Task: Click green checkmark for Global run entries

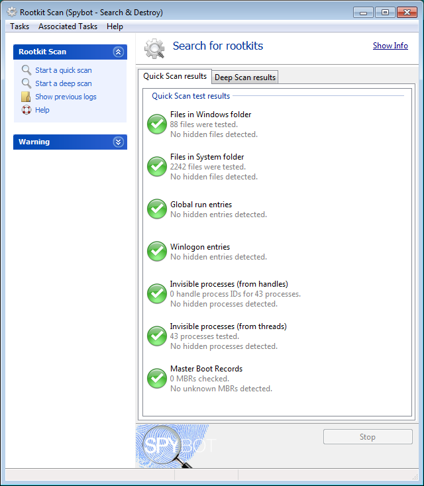Action: click(157, 209)
